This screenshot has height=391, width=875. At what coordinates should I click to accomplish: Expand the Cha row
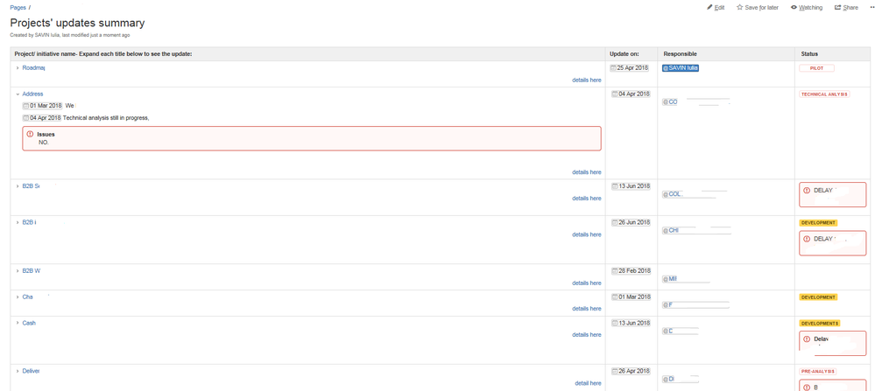(18, 297)
